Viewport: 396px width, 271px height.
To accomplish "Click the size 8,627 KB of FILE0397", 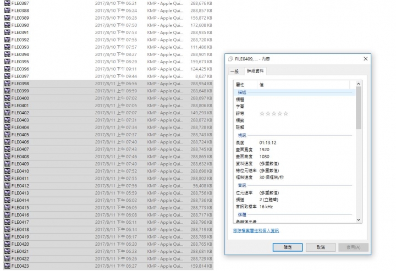I will (x=204, y=76).
